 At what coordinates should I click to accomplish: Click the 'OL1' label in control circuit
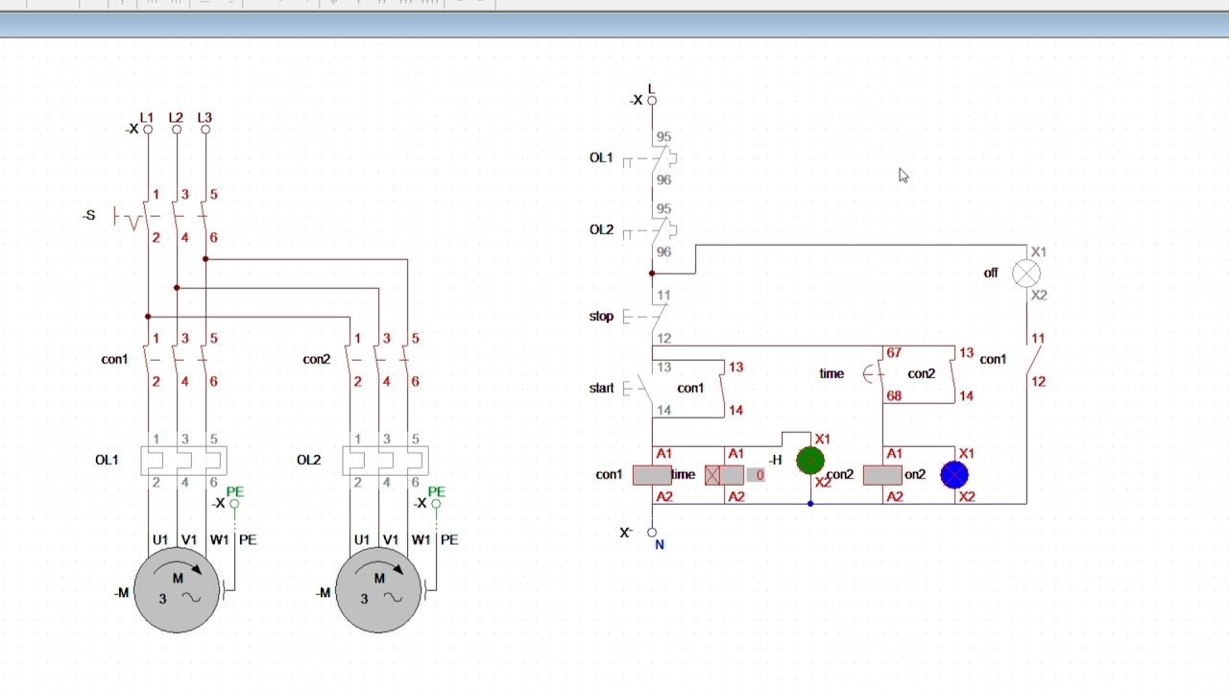[601, 157]
